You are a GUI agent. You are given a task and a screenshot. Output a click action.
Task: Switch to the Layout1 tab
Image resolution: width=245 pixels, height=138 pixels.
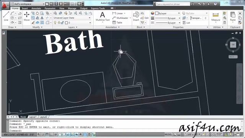point(33,117)
